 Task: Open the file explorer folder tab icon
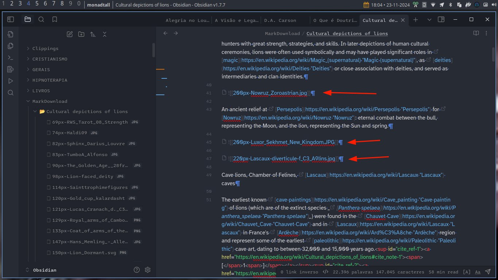point(28,19)
